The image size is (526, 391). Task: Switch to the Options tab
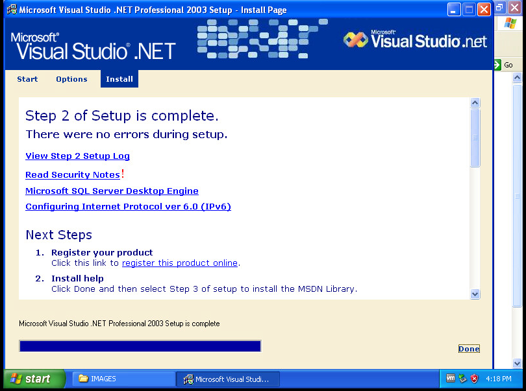click(x=71, y=79)
